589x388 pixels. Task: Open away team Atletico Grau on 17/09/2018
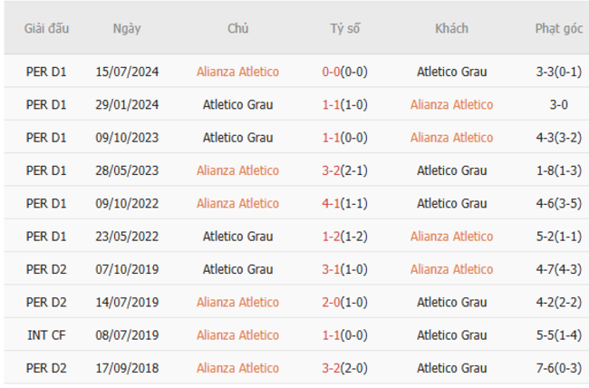451,368
